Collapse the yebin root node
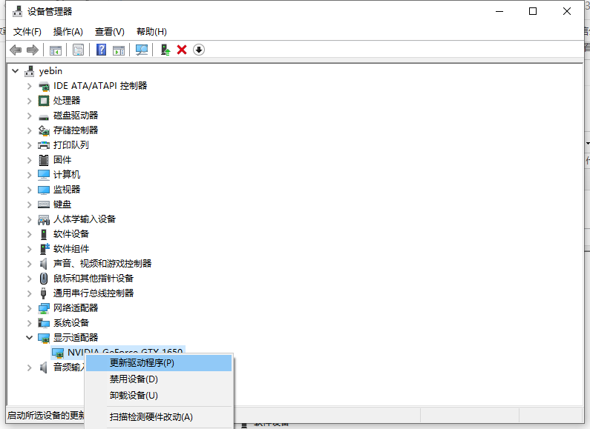This screenshot has width=590, height=429. [16, 70]
